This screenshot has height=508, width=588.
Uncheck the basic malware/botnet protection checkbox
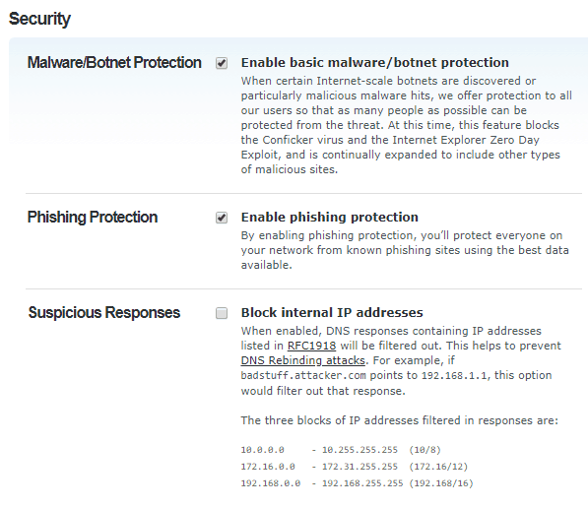[x=222, y=63]
